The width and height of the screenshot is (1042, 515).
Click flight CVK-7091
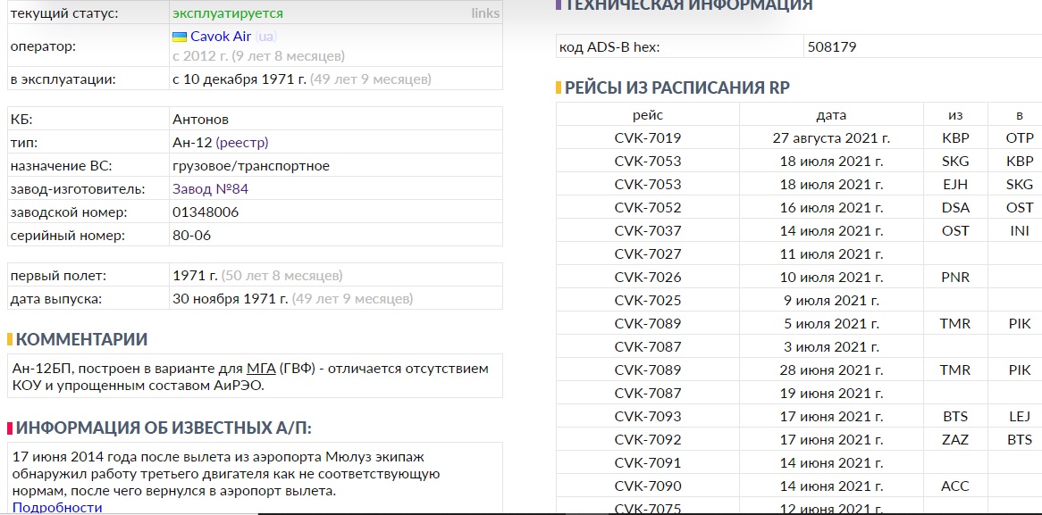pos(647,462)
